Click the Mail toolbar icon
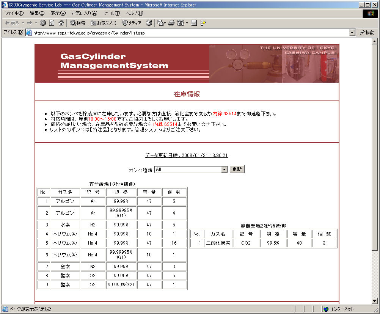The height and width of the screenshot is (314, 380). pyautogui.click(x=160, y=23)
